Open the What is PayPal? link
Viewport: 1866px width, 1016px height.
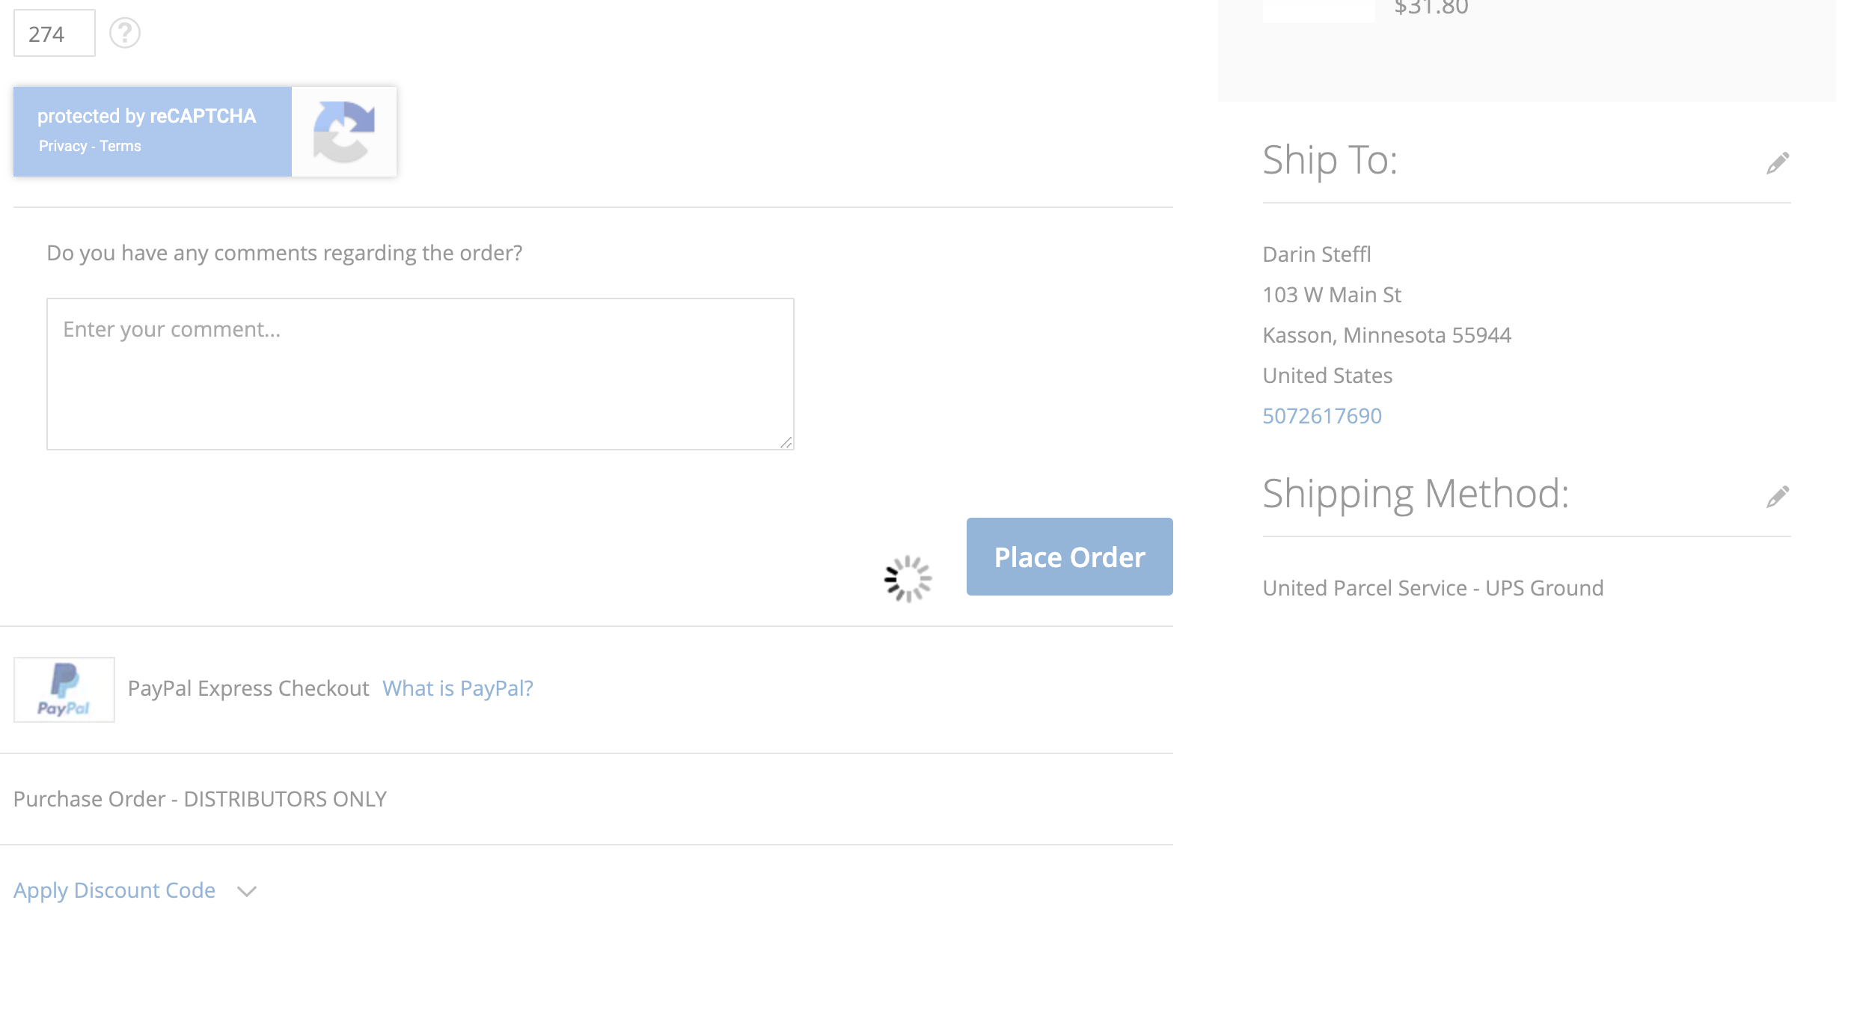coord(458,688)
